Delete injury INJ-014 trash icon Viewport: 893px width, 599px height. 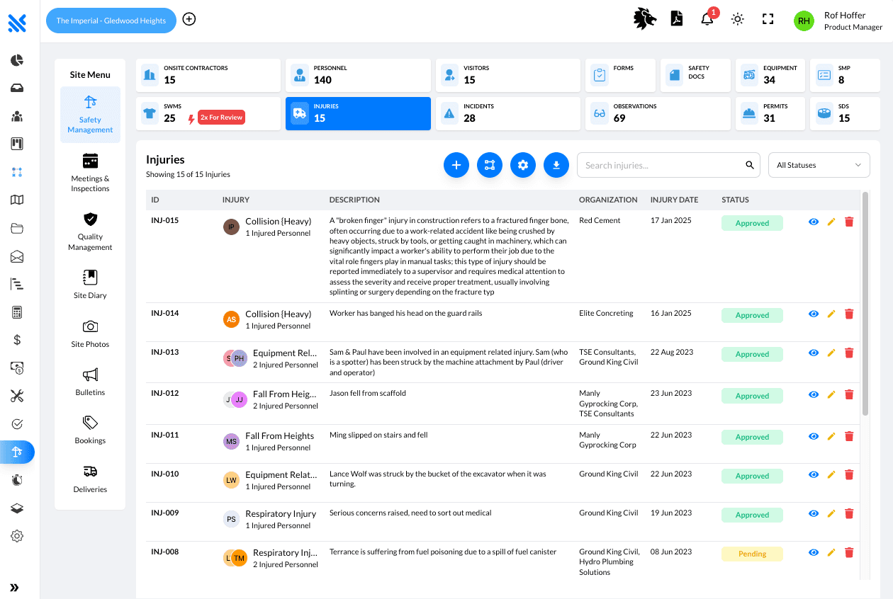pos(849,314)
